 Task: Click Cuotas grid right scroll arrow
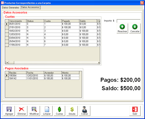pos(99,63)
